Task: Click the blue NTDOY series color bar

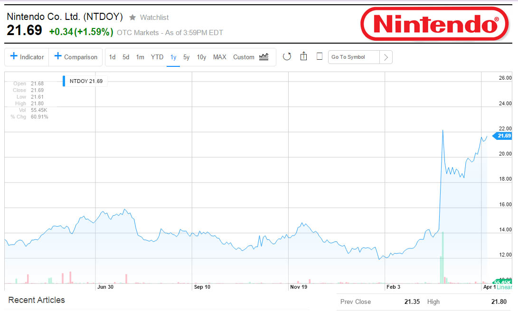Action: [64, 81]
